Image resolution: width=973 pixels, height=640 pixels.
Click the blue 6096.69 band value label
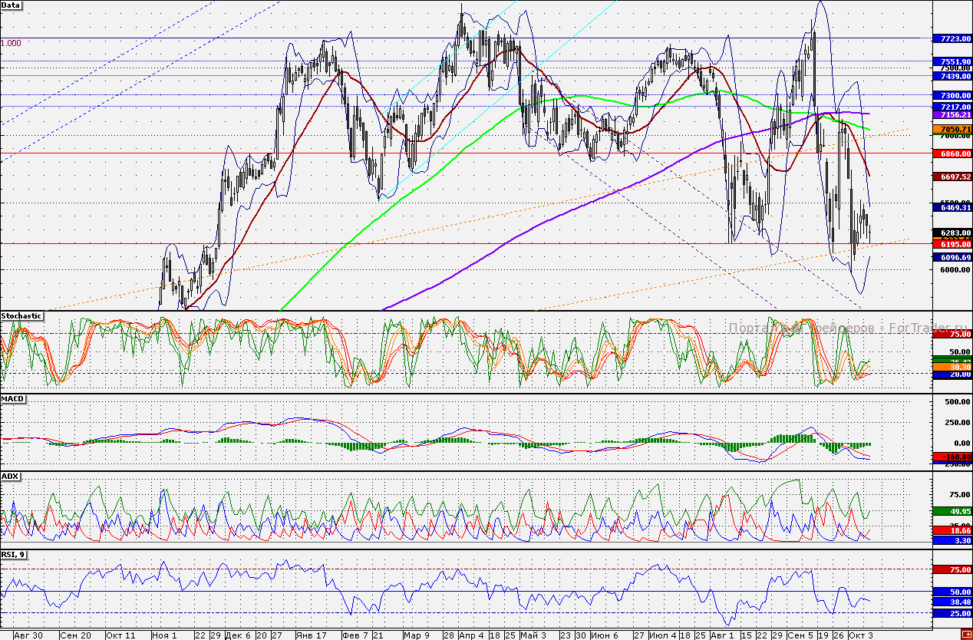point(951,257)
